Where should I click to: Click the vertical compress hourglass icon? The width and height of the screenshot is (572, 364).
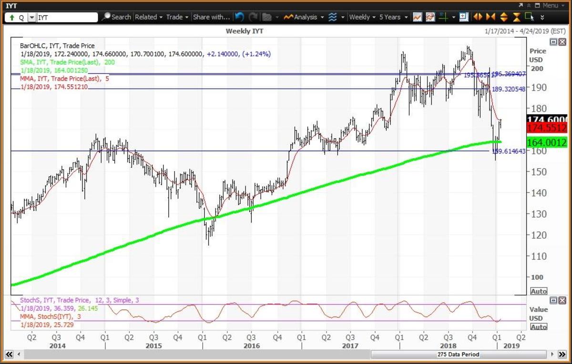click(517, 17)
